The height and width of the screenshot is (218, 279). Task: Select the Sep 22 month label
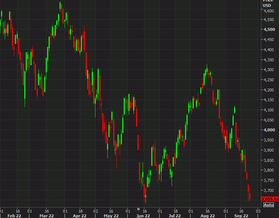pyautogui.click(x=241, y=216)
